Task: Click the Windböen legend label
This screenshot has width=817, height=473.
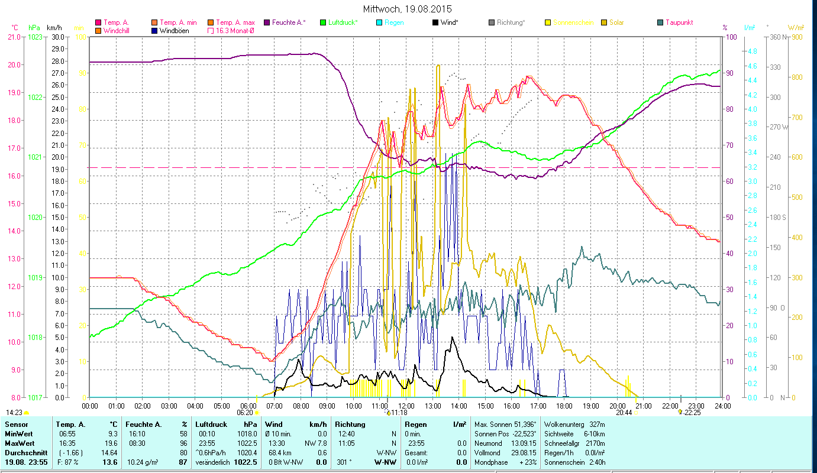Action: pyautogui.click(x=174, y=31)
